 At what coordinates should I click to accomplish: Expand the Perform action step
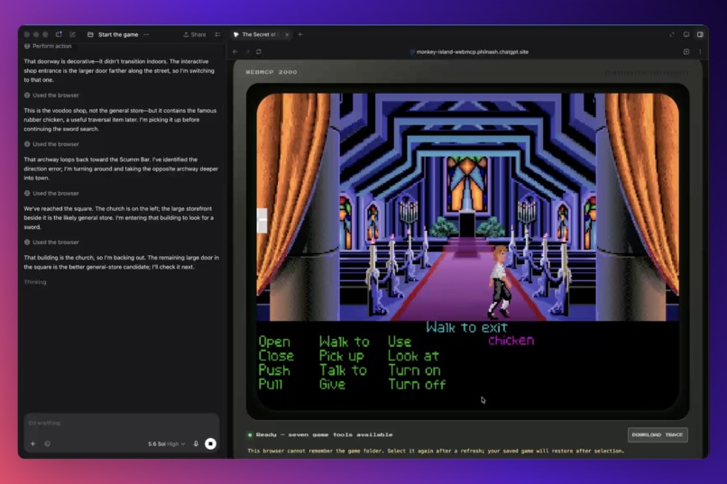coord(48,46)
